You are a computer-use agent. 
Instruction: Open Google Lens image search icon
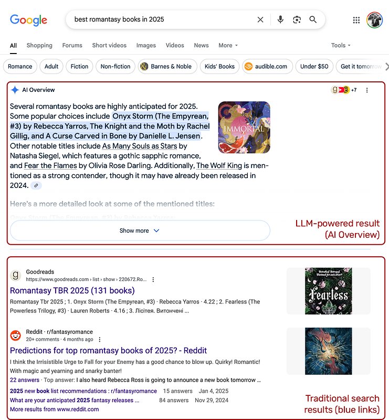(x=297, y=19)
